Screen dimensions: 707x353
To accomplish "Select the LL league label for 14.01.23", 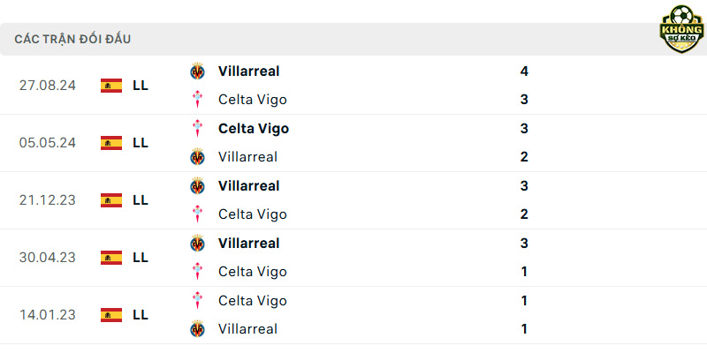I will (141, 315).
